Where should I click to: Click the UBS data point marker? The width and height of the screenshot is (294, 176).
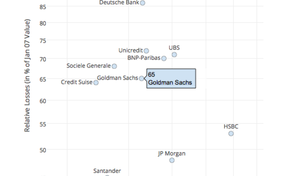point(174,55)
